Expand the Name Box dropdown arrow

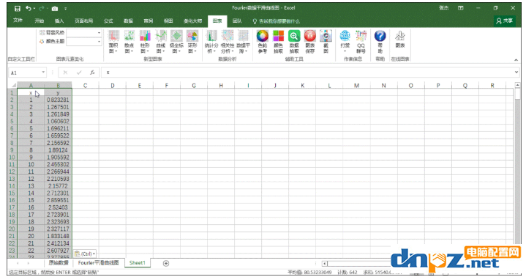[x=43, y=73]
